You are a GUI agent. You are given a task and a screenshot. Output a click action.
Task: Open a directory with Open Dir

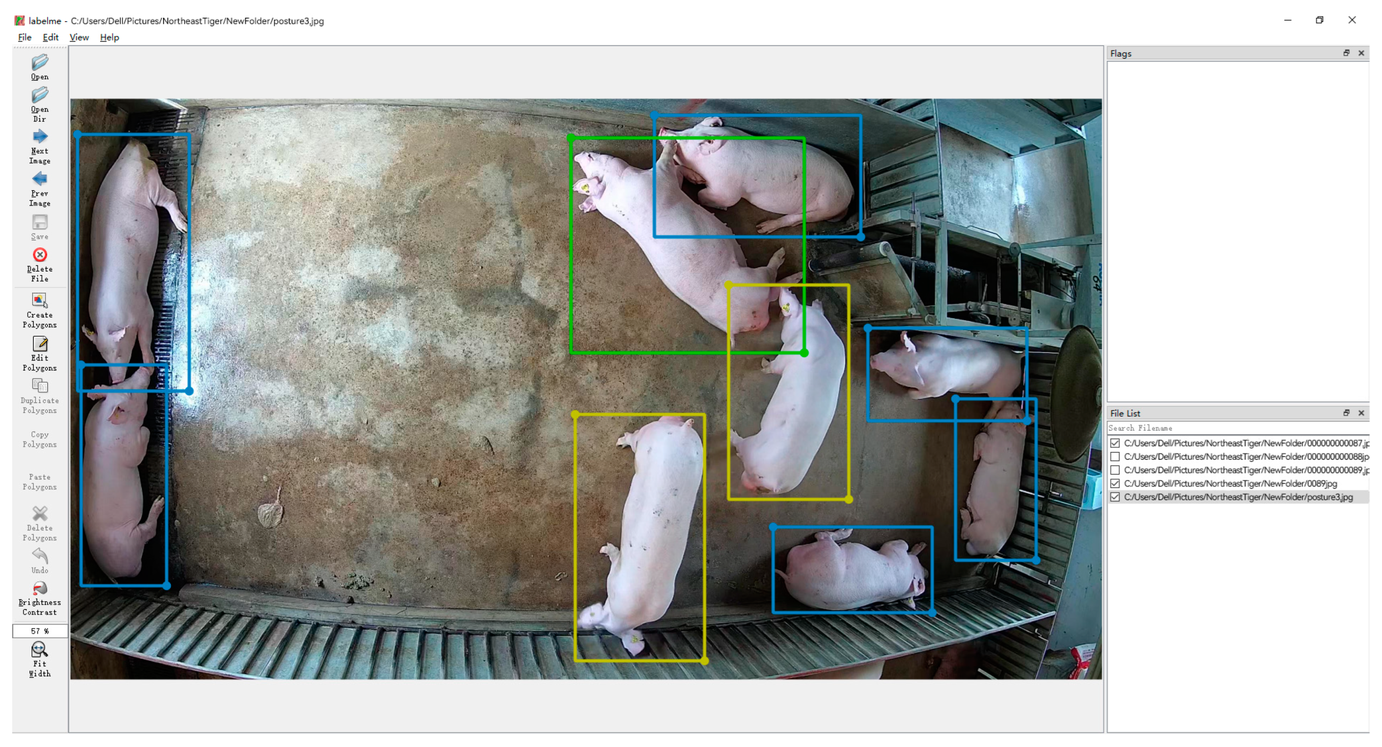point(40,105)
